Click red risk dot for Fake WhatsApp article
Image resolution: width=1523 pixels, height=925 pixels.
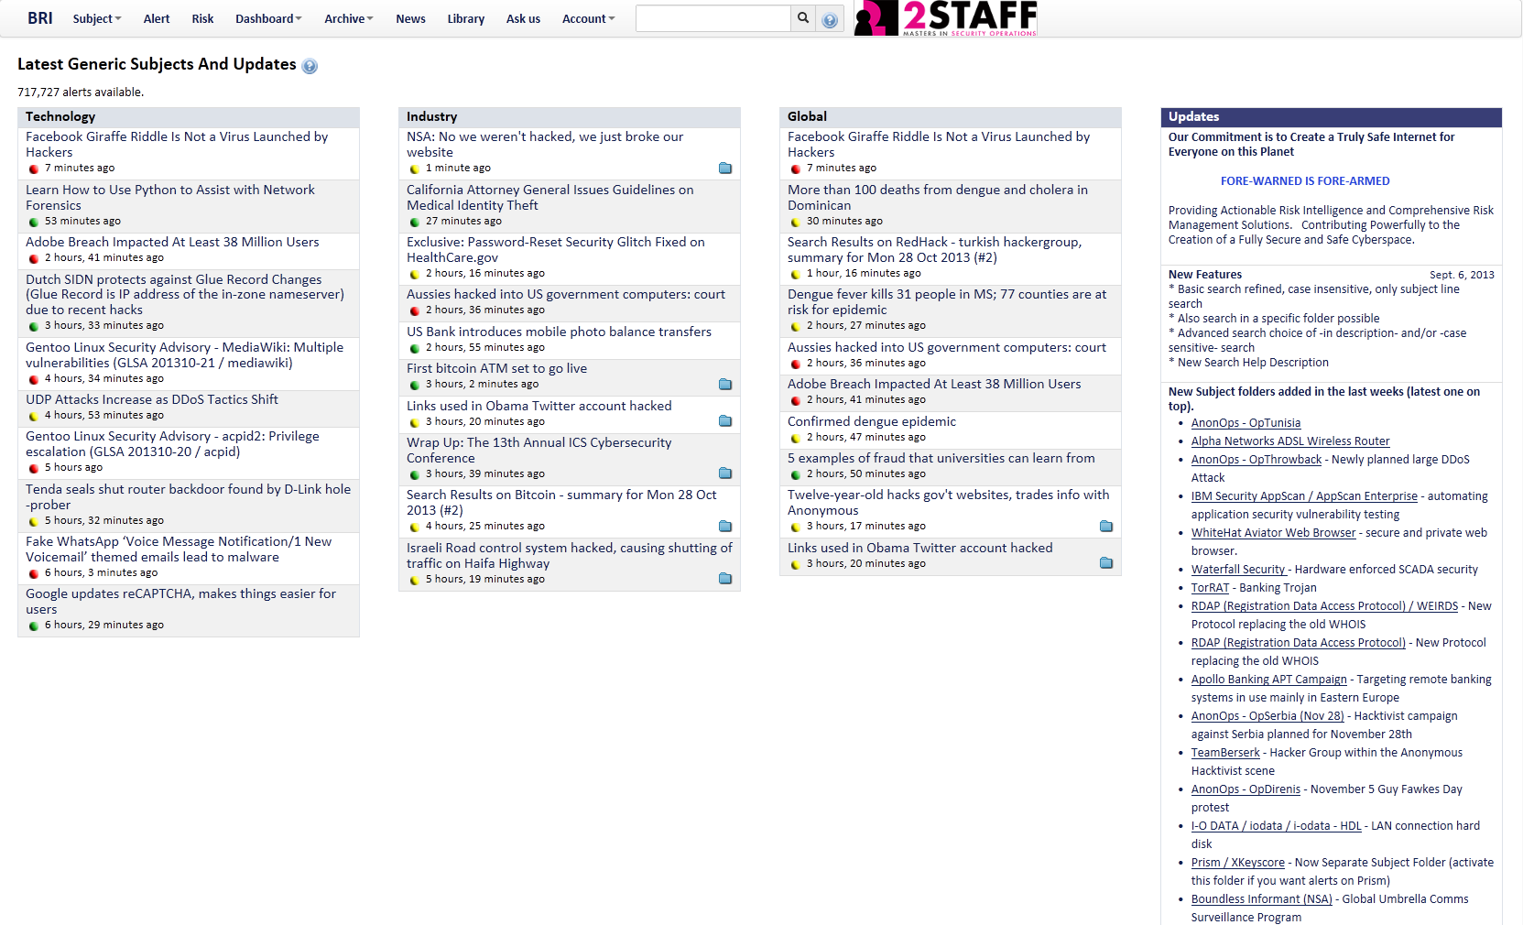click(34, 574)
